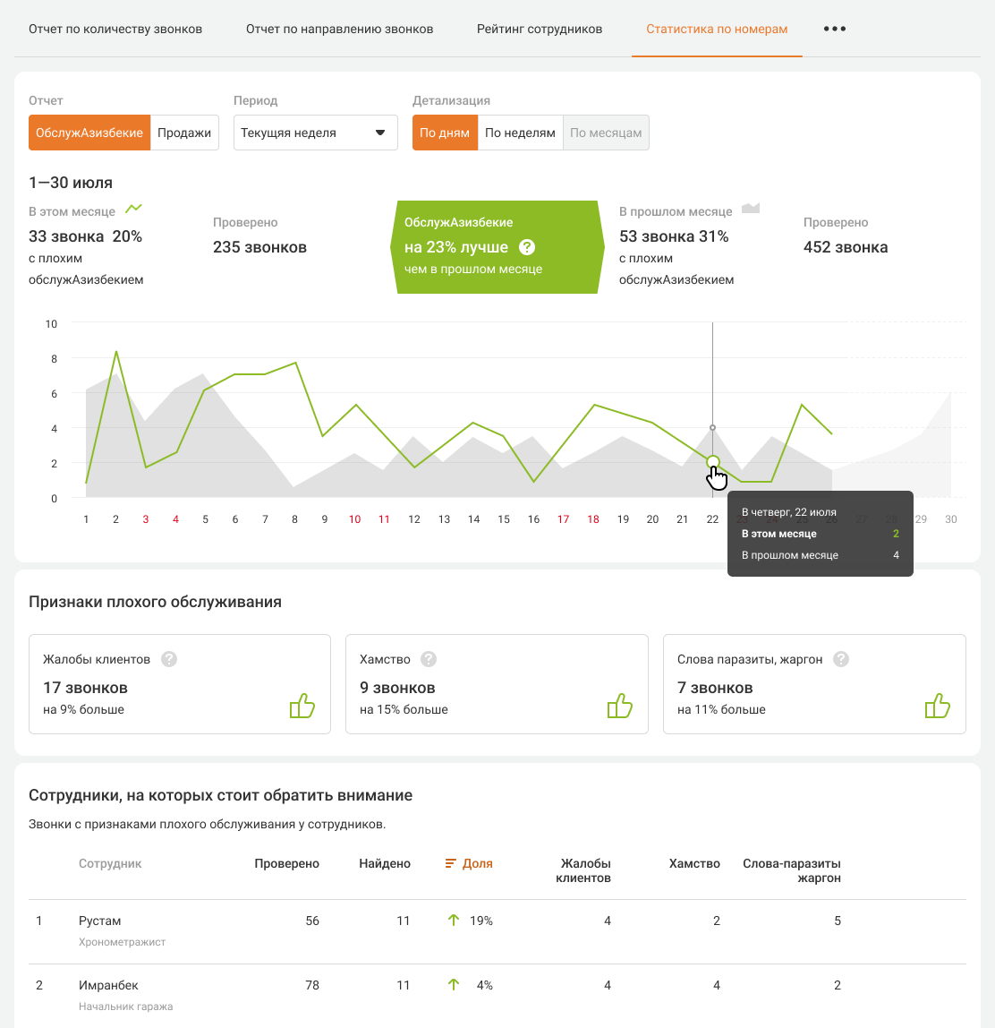Select По дням detail option

[445, 133]
